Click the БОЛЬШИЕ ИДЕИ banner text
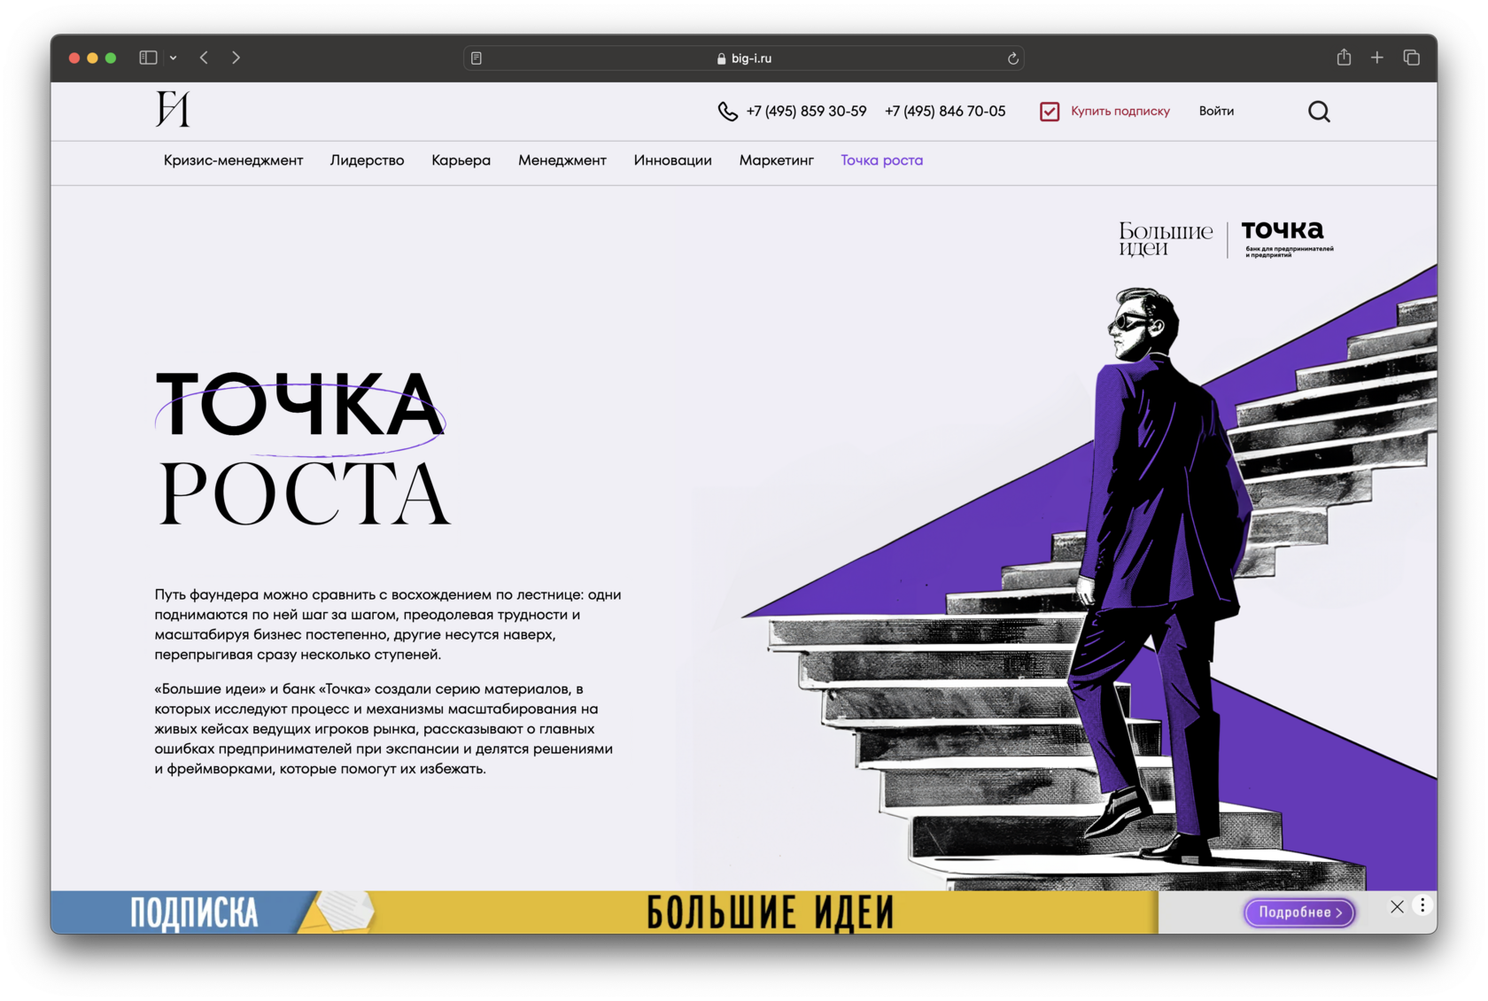 (770, 913)
